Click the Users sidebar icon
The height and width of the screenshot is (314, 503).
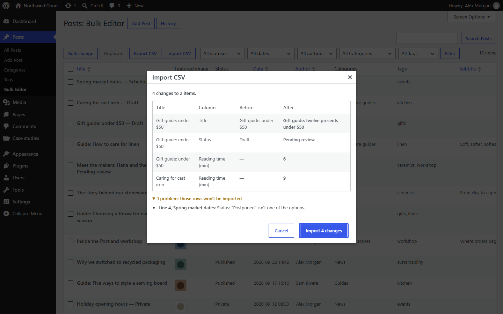coord(6,178)
